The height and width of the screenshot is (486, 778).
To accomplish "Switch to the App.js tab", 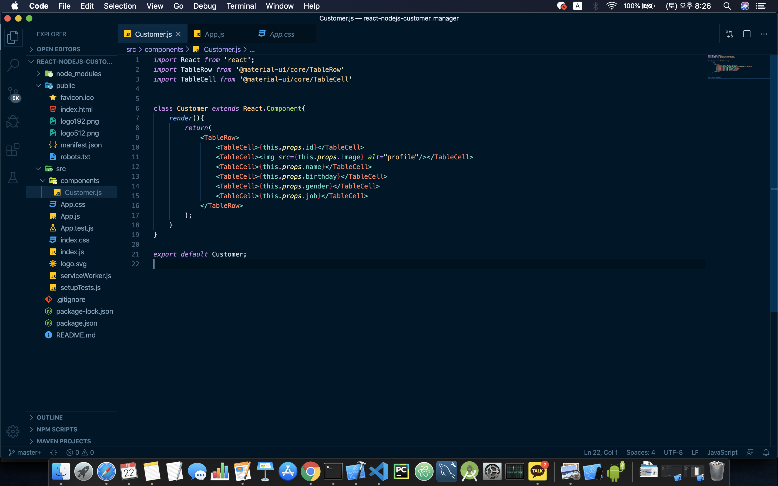I will (214, 34).
